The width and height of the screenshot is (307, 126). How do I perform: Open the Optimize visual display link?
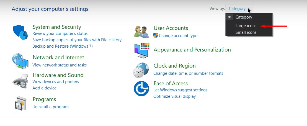click(174, 96)
